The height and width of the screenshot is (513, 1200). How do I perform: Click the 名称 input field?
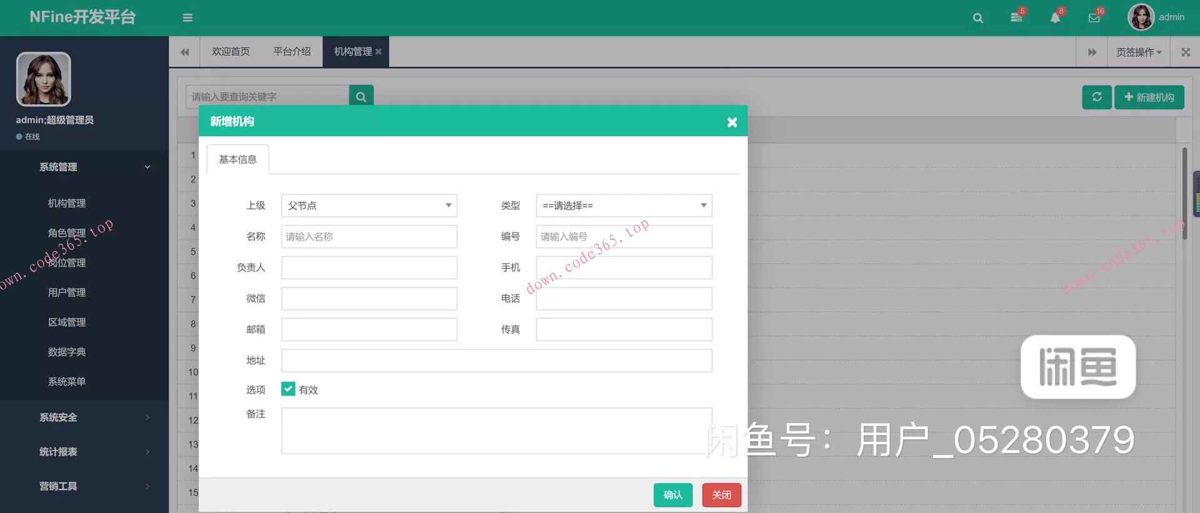(369, 237)
